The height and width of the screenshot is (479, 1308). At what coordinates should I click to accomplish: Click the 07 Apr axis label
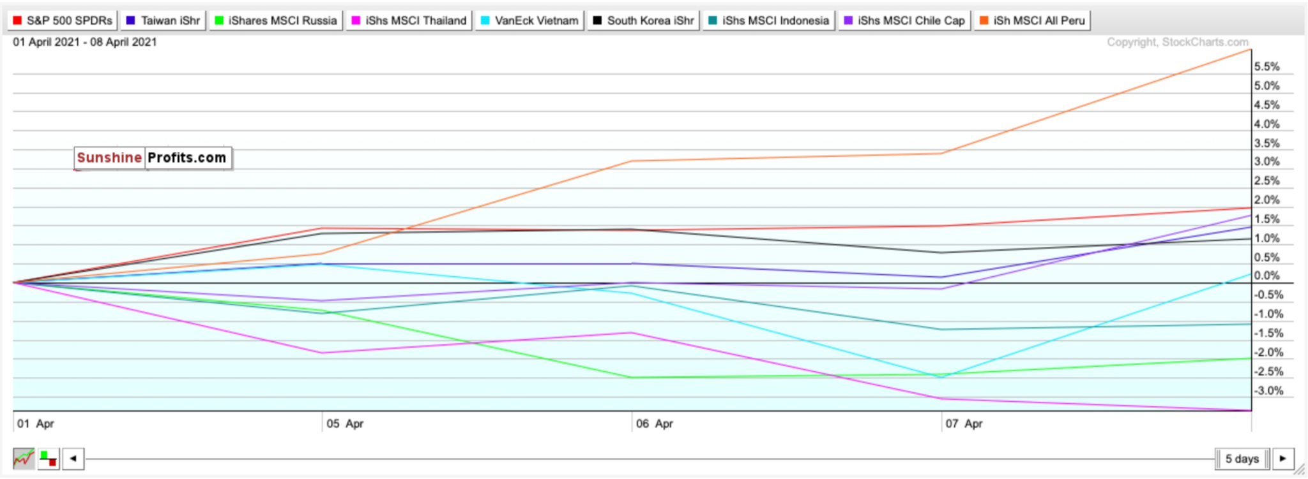tap(964, 424)
